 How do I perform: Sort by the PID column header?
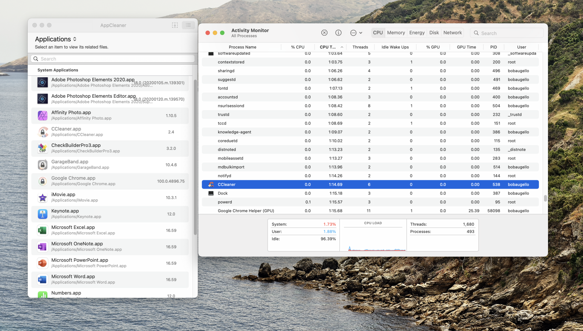(494, 47)
